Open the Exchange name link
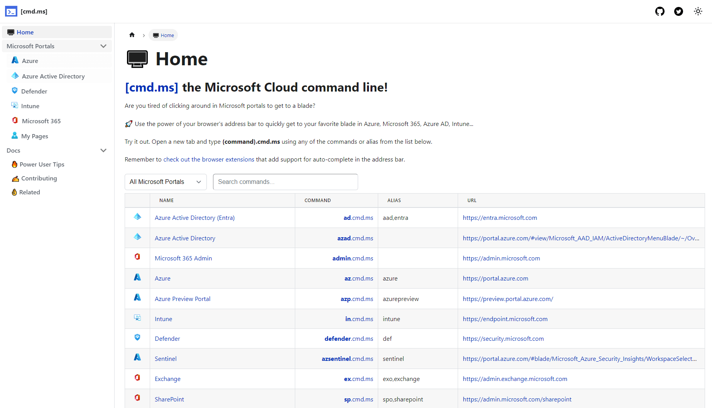The image size is (712, 408). [167, 379]
